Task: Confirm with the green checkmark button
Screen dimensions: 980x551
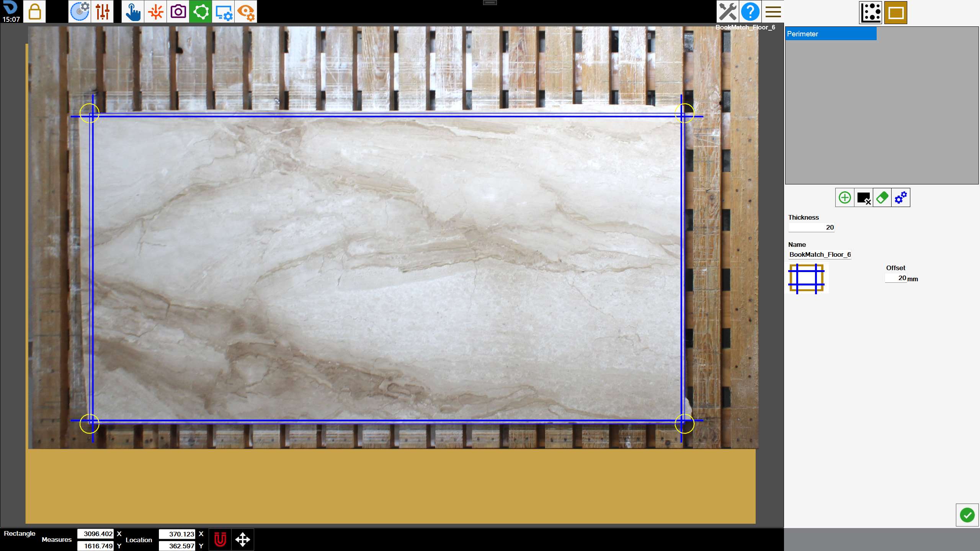Action: (967, 515)
